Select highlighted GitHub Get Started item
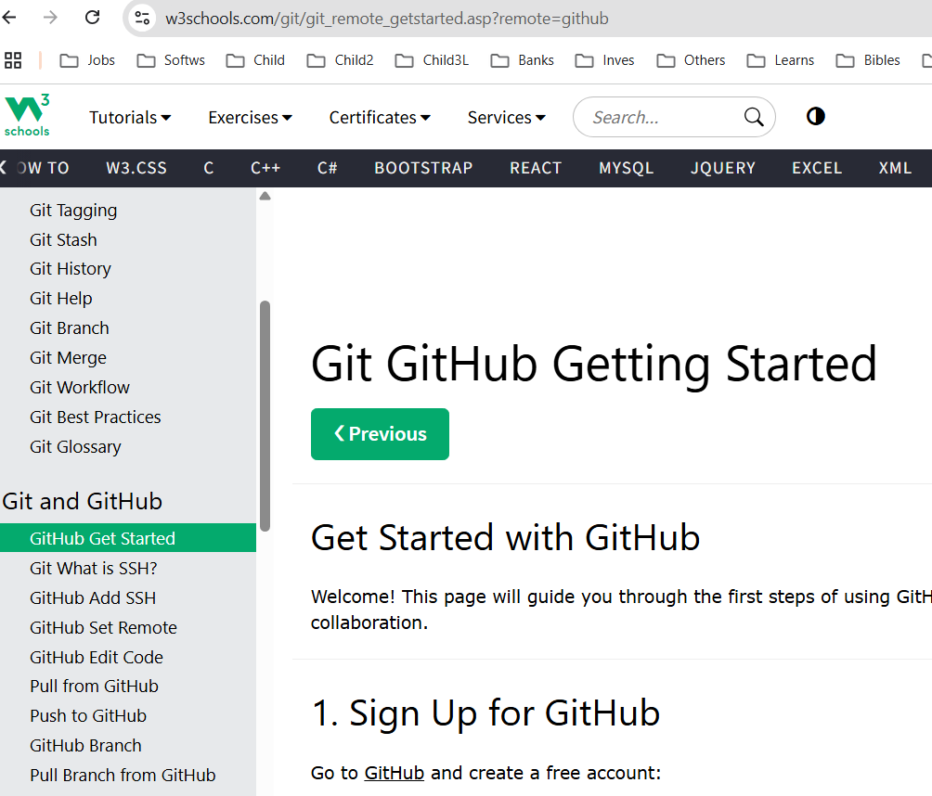The image size is (932, 796). pos(128,538)
